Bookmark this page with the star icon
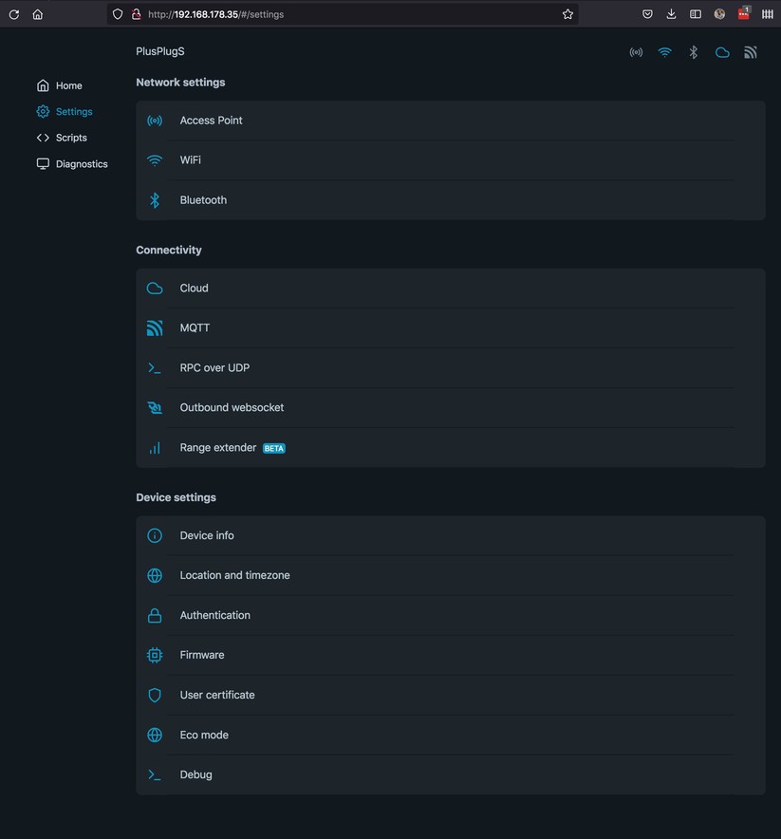The image size is (781, 839). coord(567,14)
